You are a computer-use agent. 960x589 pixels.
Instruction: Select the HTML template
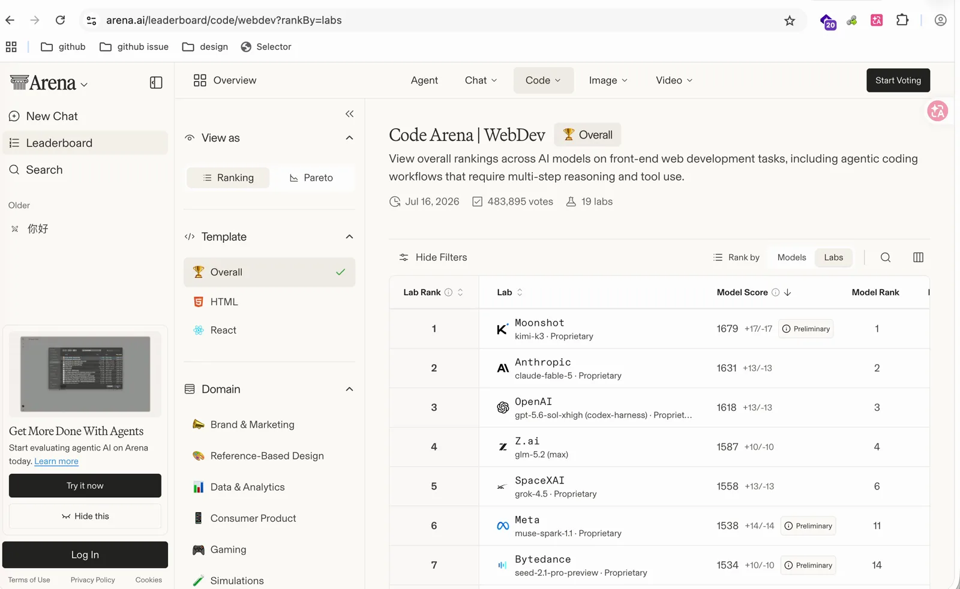click(269, 302)
